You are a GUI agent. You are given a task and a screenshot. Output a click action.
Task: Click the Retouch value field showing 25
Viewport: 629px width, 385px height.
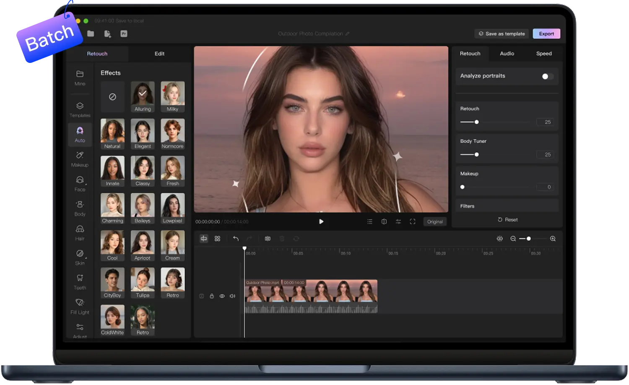coord(545,122)
